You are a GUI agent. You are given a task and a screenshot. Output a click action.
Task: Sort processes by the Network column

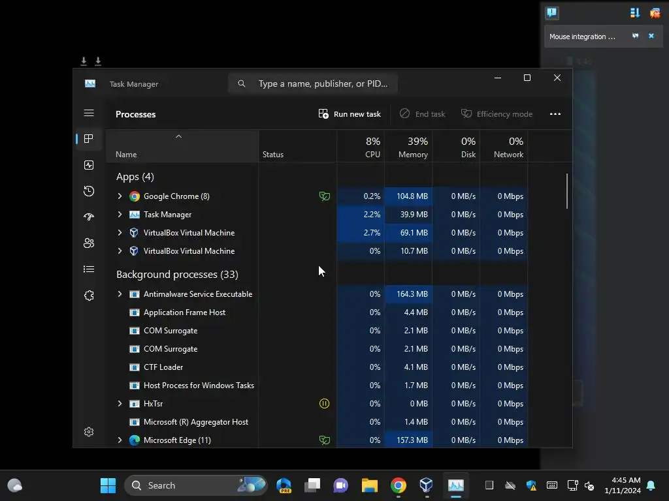point(504,146)
